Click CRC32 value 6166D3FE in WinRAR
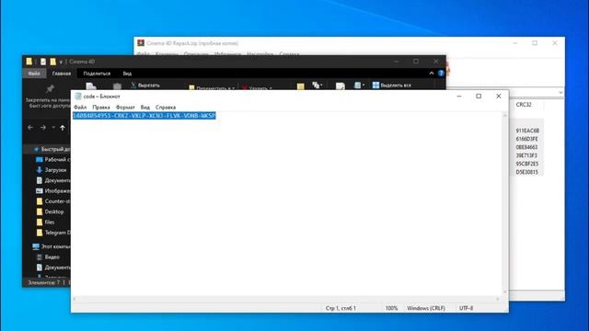 (x=526, y=139)
